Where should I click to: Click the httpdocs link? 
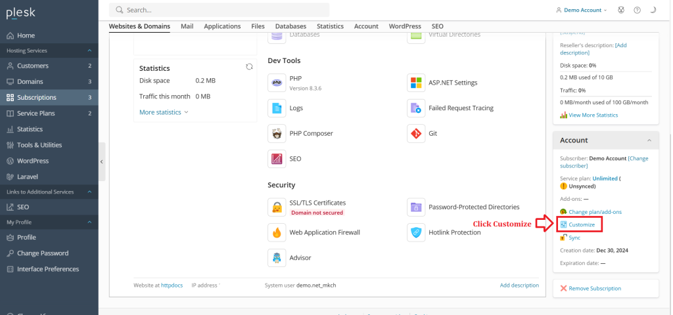coord(172,285)
